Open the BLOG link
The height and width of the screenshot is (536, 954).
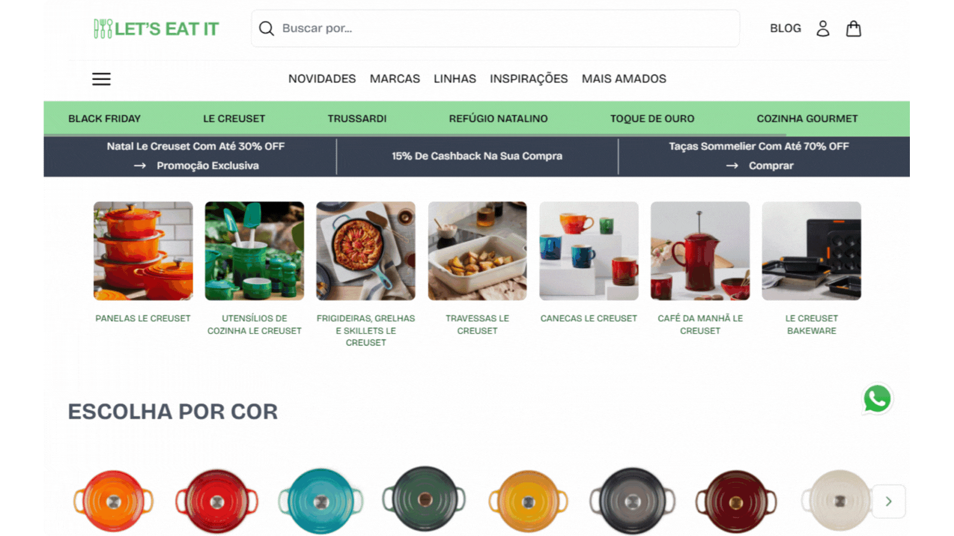click(785, 29)
